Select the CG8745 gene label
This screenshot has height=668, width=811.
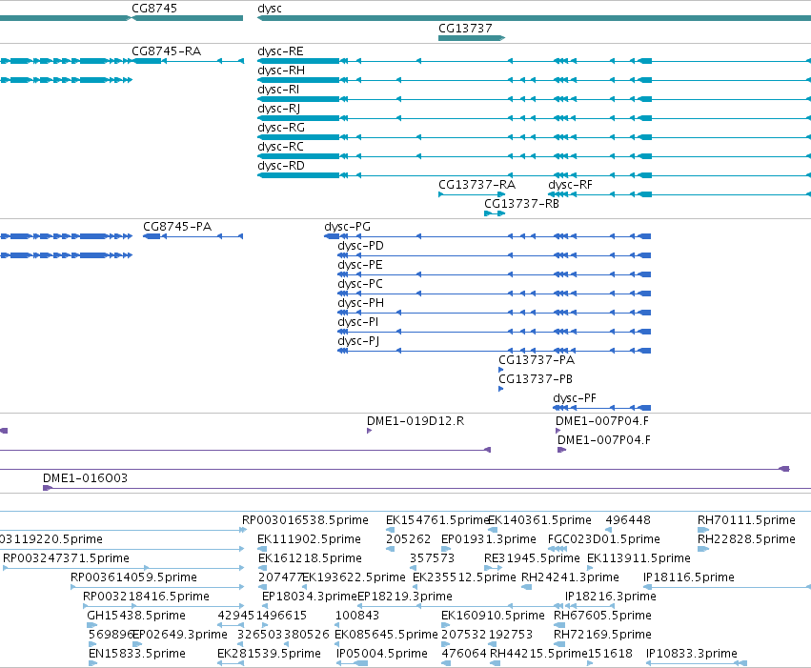click(154, 9)
